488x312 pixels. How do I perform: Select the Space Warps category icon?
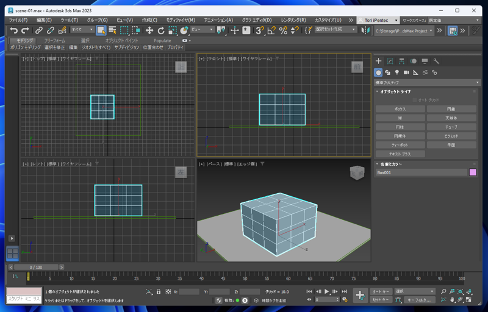click(x=425, y=73)
